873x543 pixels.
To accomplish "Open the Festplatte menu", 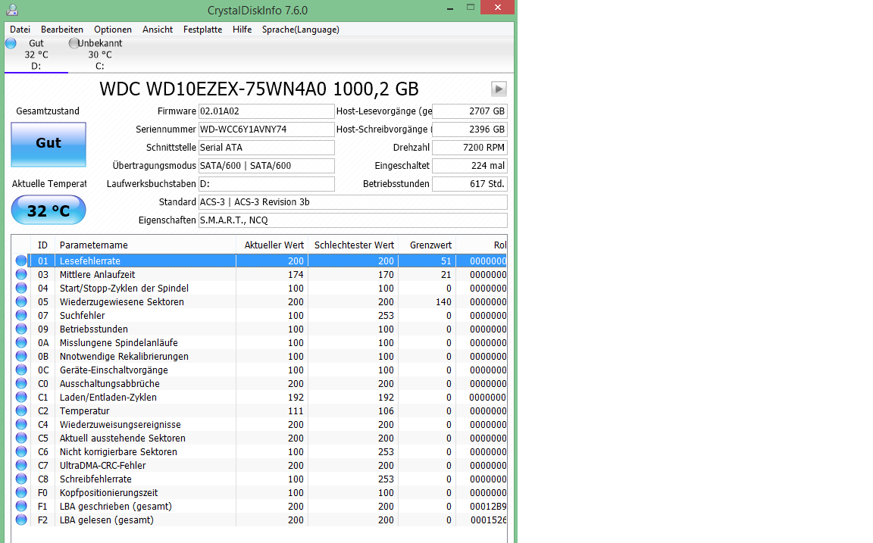I will point(202,30).
